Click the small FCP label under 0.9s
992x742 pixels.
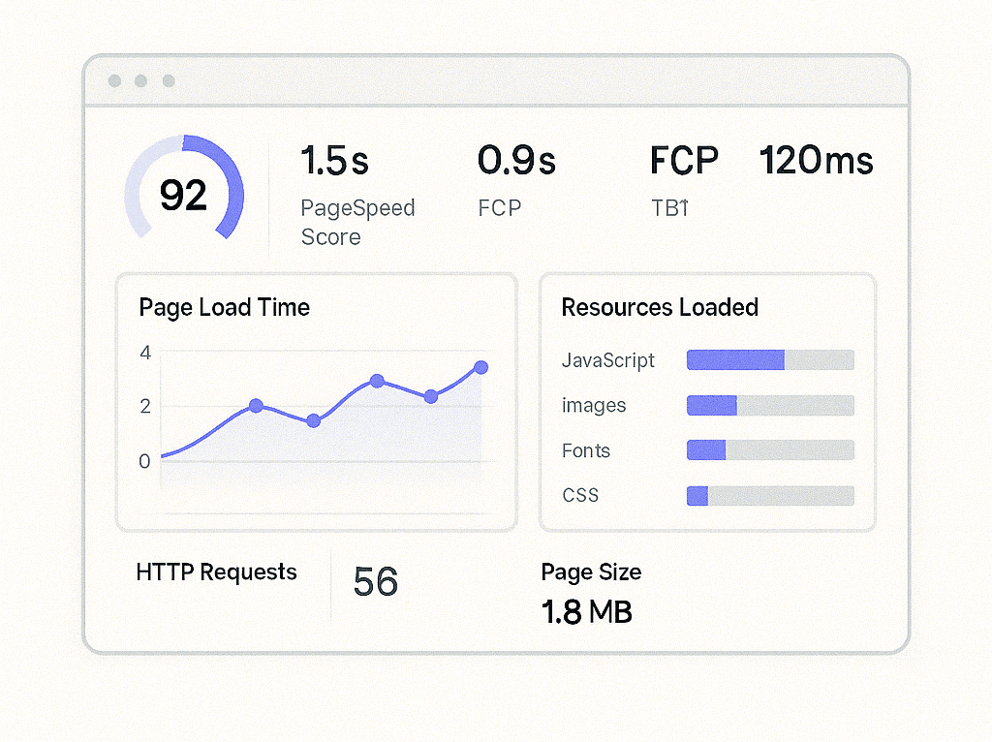pos(499,208)
